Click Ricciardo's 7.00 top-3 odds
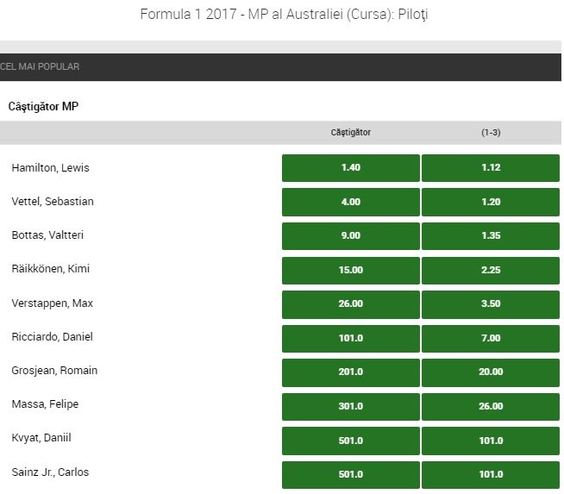This screenshot has height=494, width=564. pos(491,337)
